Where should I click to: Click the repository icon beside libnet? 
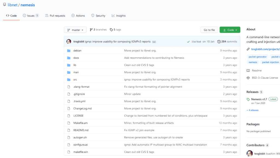click(4, 5)
